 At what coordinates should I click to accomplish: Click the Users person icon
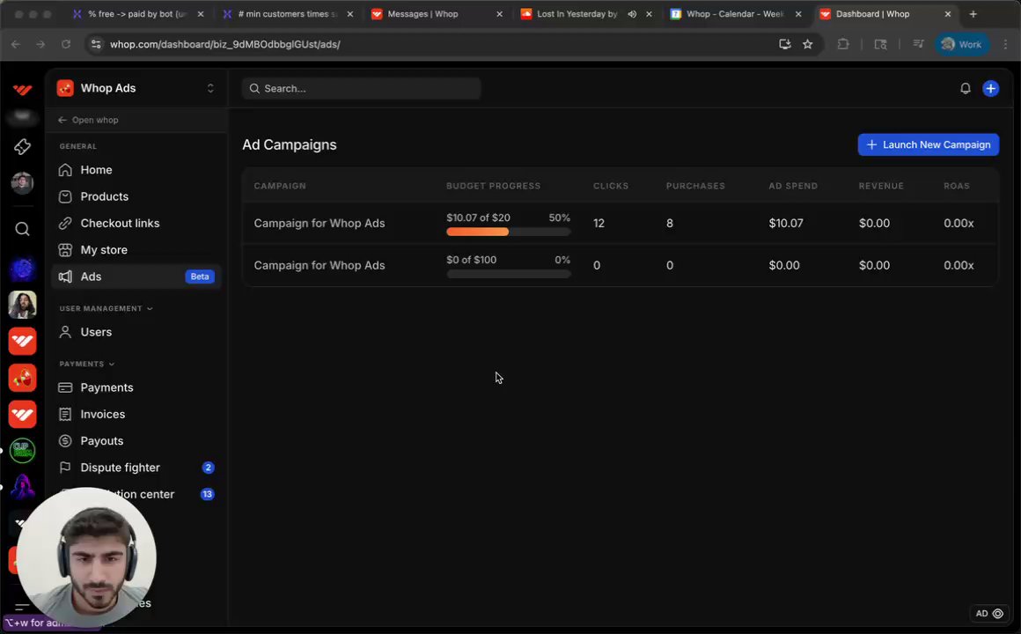coord(65,332)
